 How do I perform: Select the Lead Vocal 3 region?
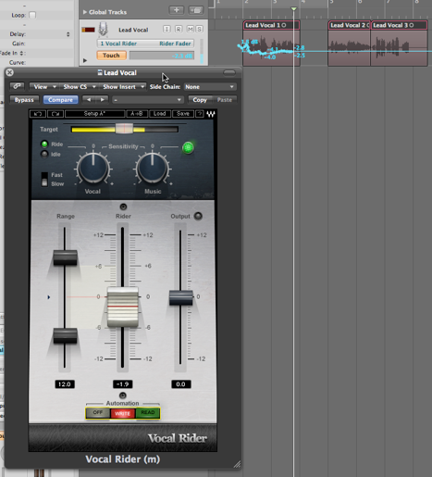(399, 43)
